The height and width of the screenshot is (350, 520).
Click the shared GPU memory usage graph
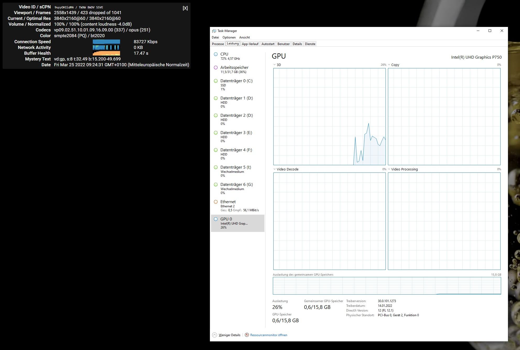(x=387, y=286)
